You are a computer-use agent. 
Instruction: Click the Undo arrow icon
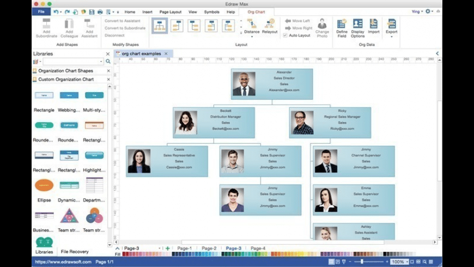(56, 12)
